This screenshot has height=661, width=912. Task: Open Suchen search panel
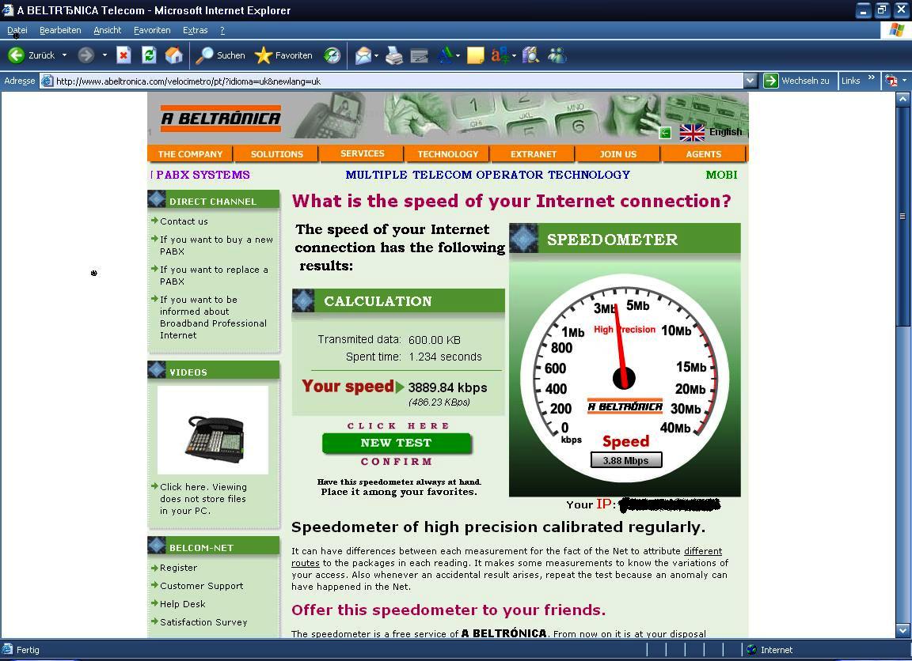coord(221,55)
